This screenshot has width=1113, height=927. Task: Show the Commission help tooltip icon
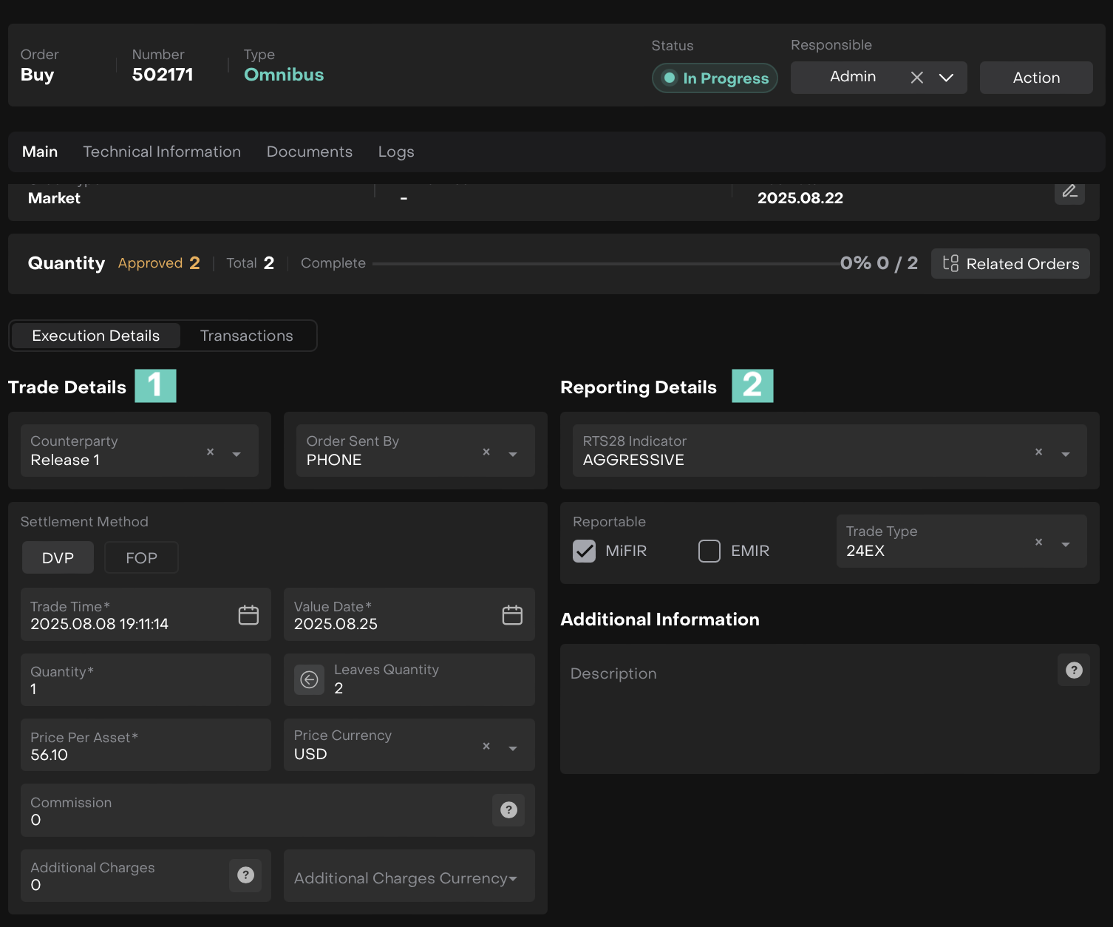click(x=508, y=810)
